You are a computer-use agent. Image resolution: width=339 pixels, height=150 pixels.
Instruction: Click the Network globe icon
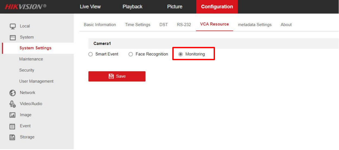pyautogui.click(x=12, y=93)
